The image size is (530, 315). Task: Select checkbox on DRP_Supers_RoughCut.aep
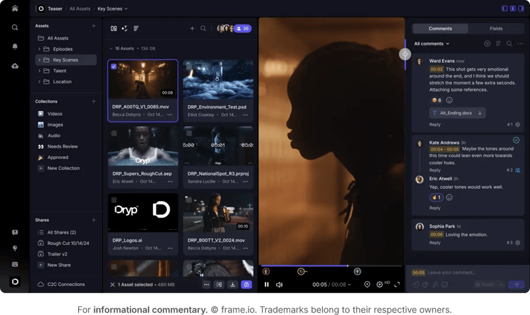114,134
